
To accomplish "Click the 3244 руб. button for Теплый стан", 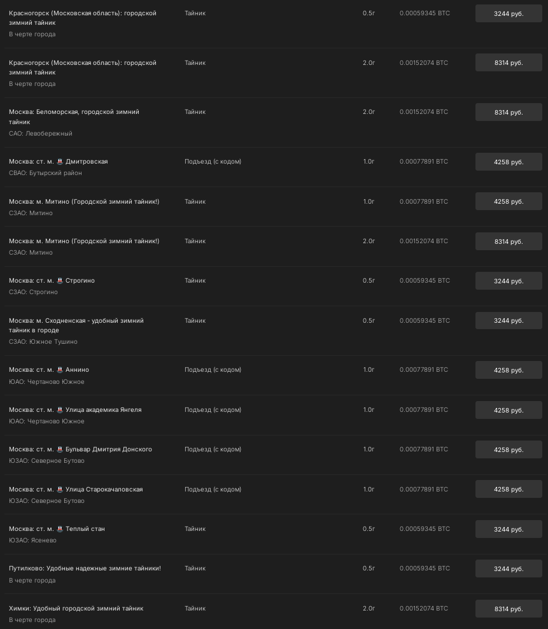I will [x=508, y=529].
